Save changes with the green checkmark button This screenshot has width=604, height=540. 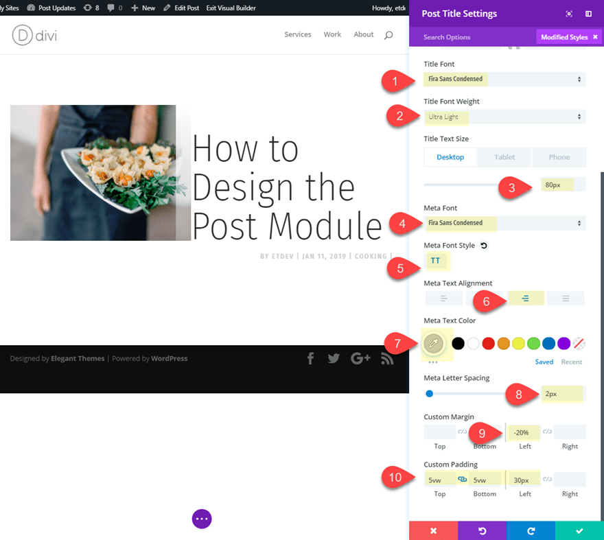[579, 530]
